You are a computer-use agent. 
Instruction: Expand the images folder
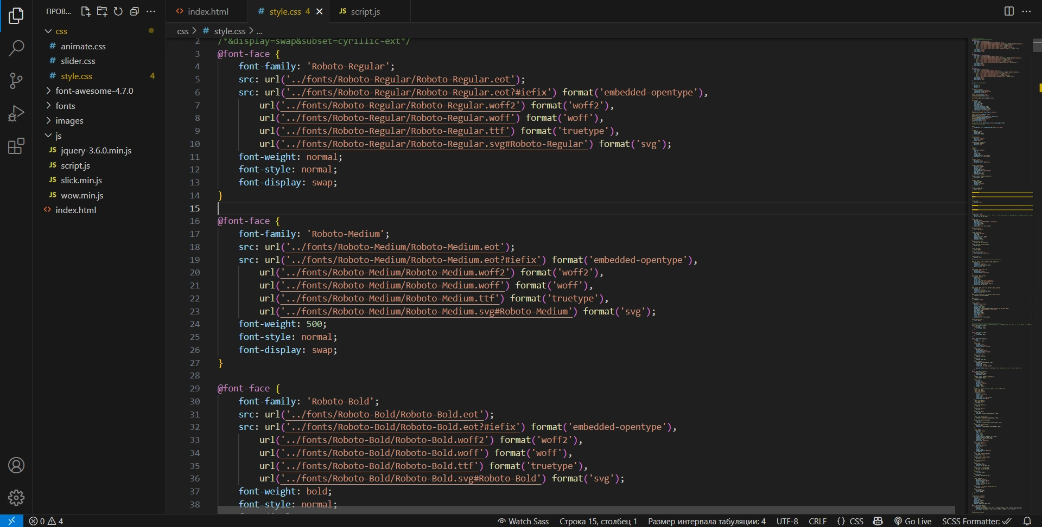69,121
